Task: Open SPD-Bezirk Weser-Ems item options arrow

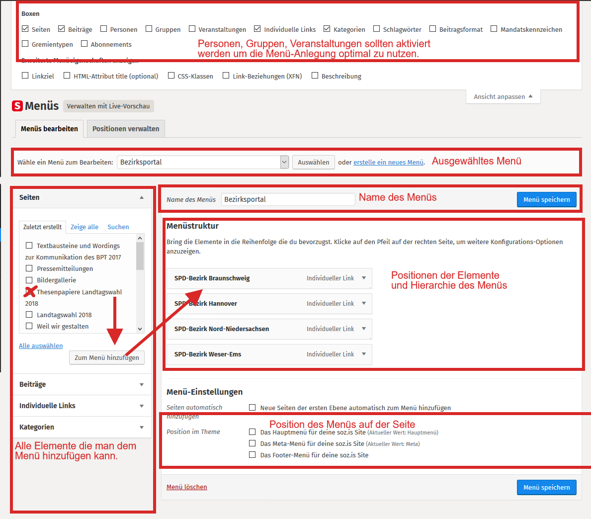Action: [x=364, y=354]
